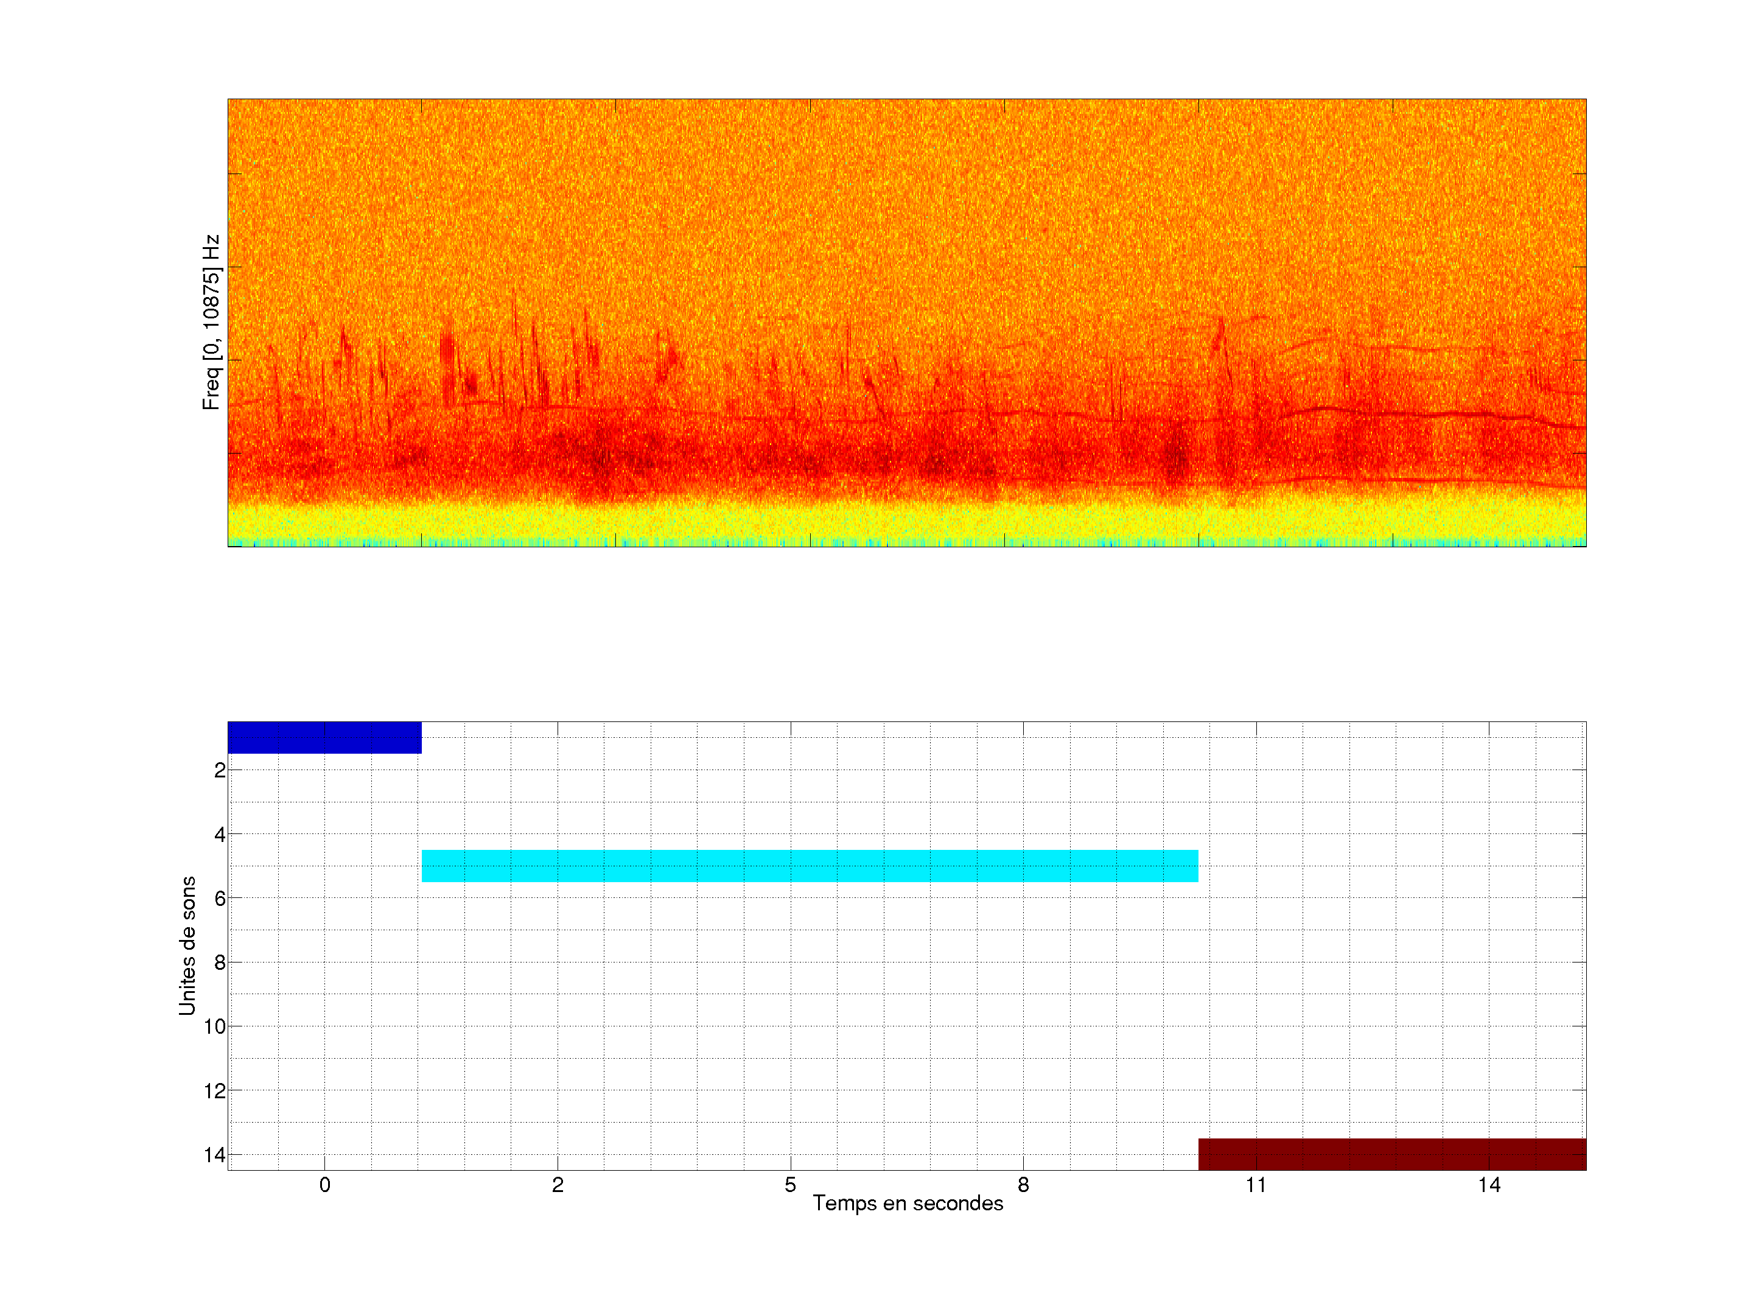
Task: Click the dark red bar at unit 14
Action: coord(1391,1153)
